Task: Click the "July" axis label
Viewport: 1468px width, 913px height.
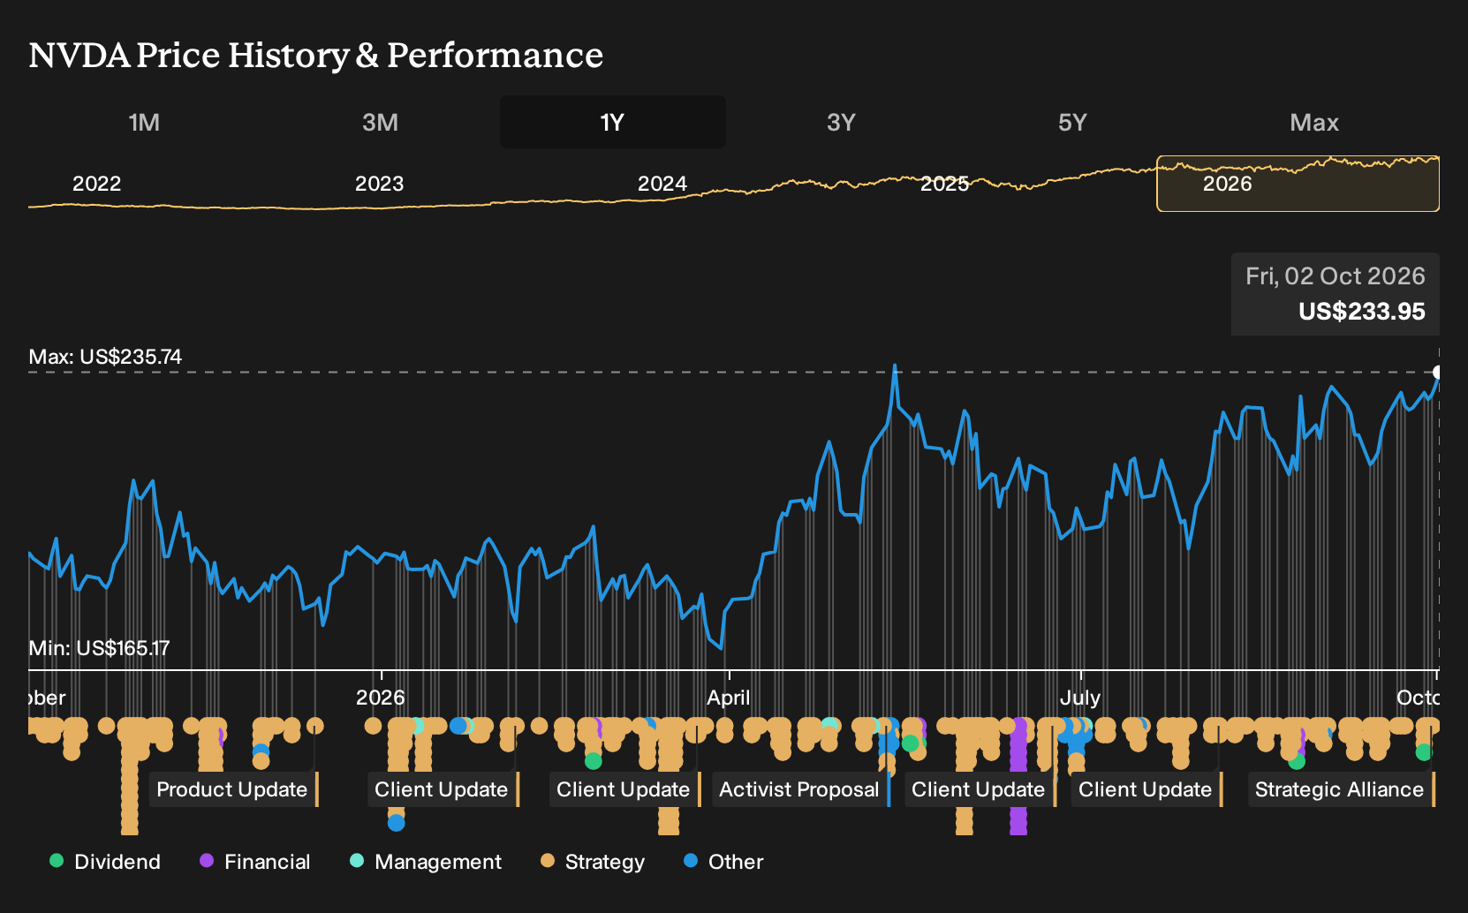Action: pyautogui.click(x=1080, y=698)
